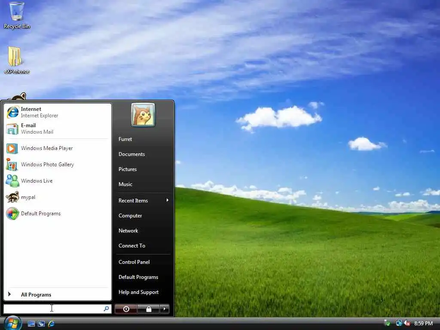
Task: Launch Windows Live
Action: (x=58, y=181)
